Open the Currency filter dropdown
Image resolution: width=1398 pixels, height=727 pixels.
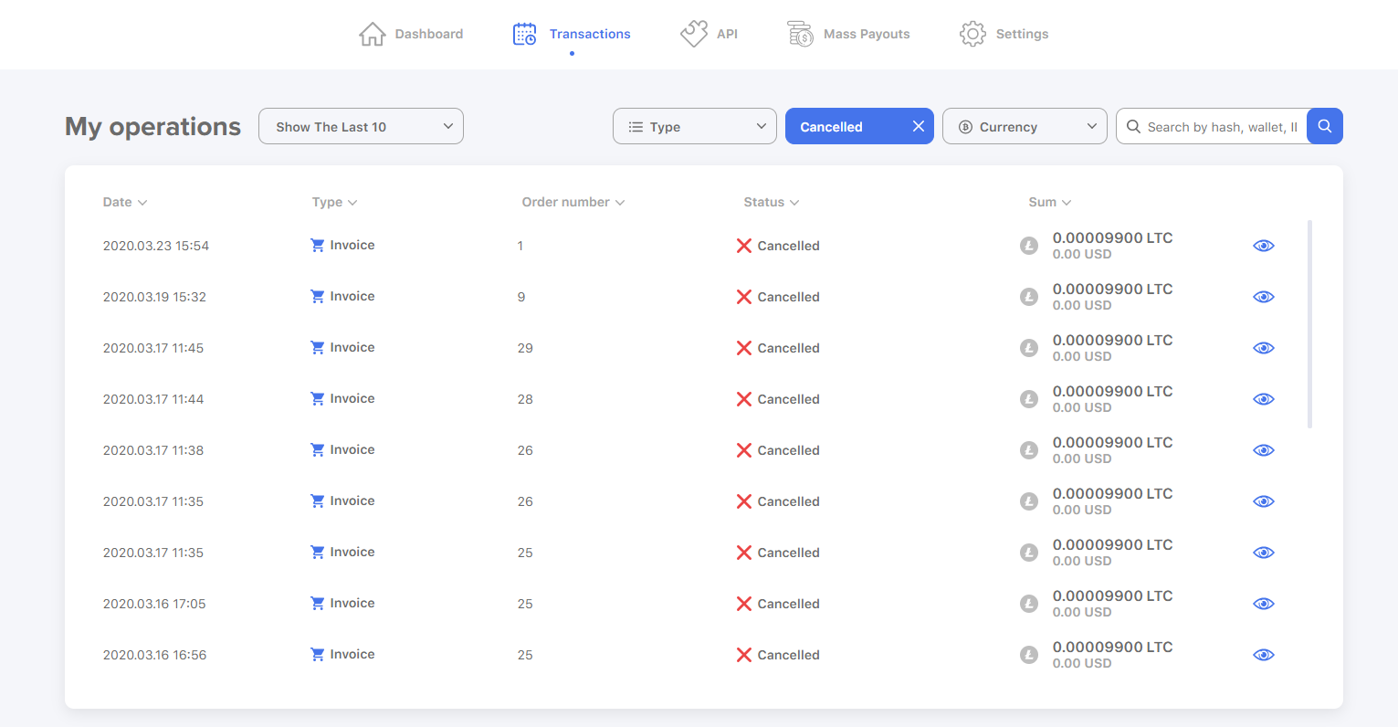[x=1025, y=126]
